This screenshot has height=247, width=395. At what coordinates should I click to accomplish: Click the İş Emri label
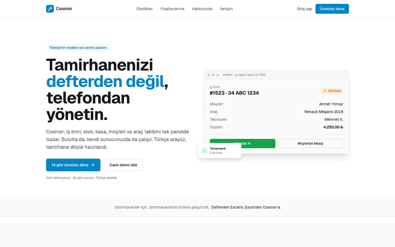[x=215, y=87]
